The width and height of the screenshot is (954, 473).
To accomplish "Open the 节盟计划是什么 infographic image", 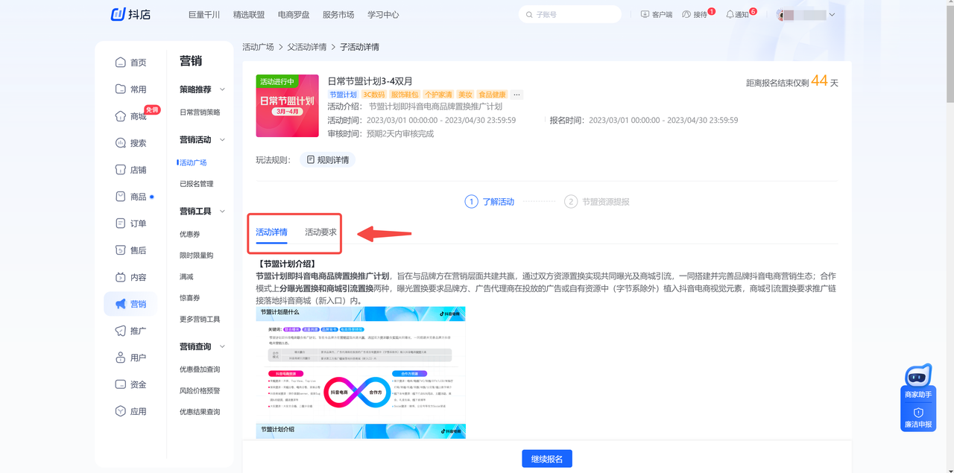I will [x=361, y=364].
